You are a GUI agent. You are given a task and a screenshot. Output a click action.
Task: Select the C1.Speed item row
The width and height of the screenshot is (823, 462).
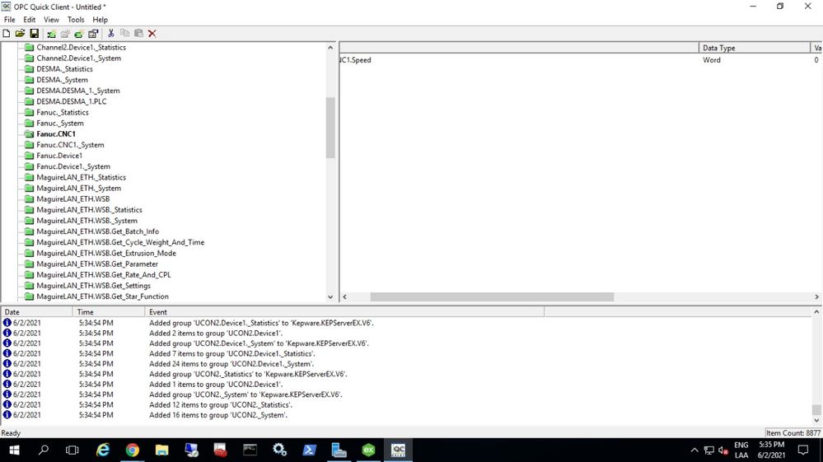click(581, 60)
